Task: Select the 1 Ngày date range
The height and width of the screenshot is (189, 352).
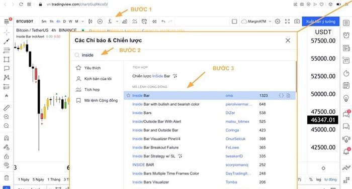Action: pyautogui.click(x=24, y=179)
